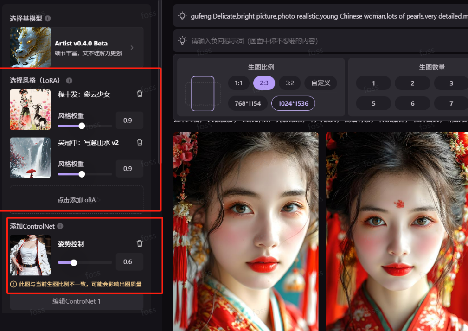
Task: Click info icon next to 添加ControlNet
Action: [x=60, y=226]
